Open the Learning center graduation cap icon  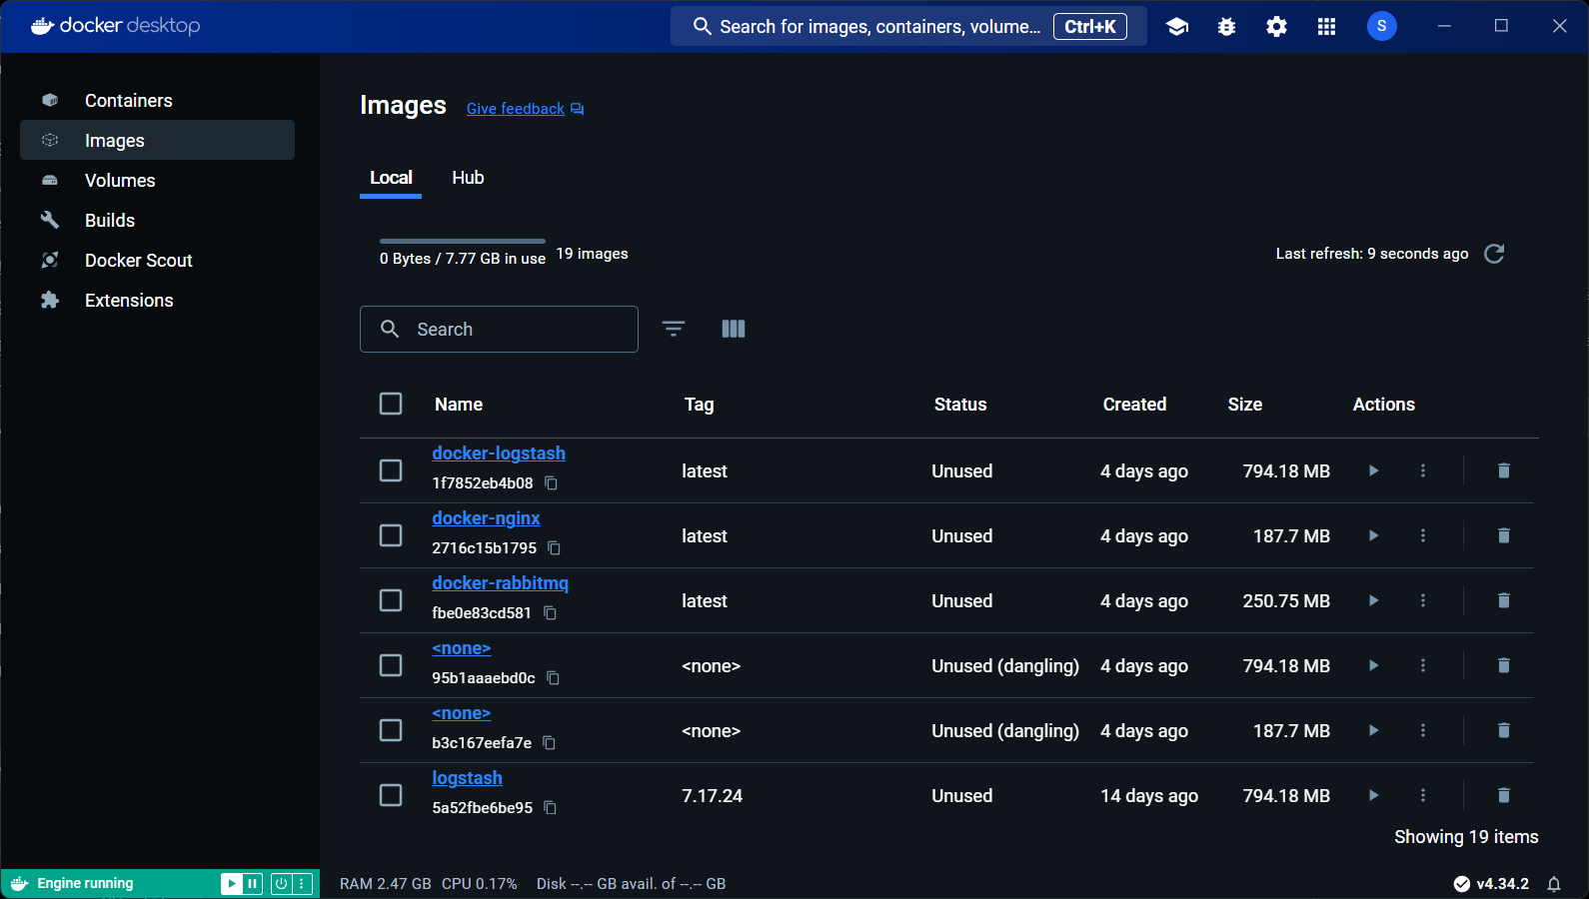pyautogui.click(x=1177, y=27)
